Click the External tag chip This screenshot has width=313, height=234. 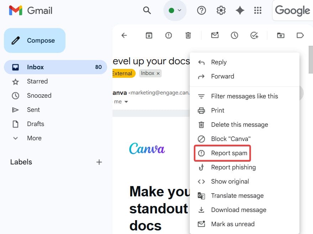[x=124, y=74]
